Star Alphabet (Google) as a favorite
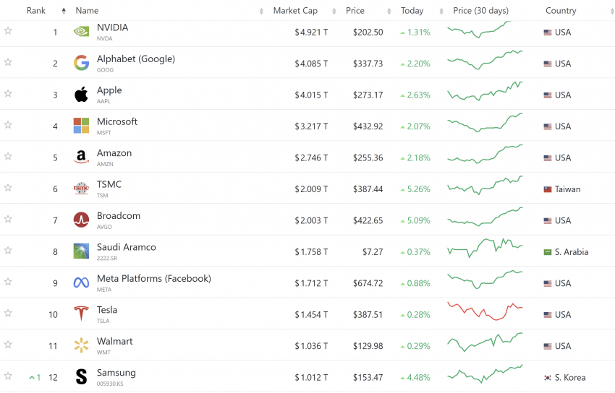This screenshot has width=615, height=393. (x=8, y=62)
